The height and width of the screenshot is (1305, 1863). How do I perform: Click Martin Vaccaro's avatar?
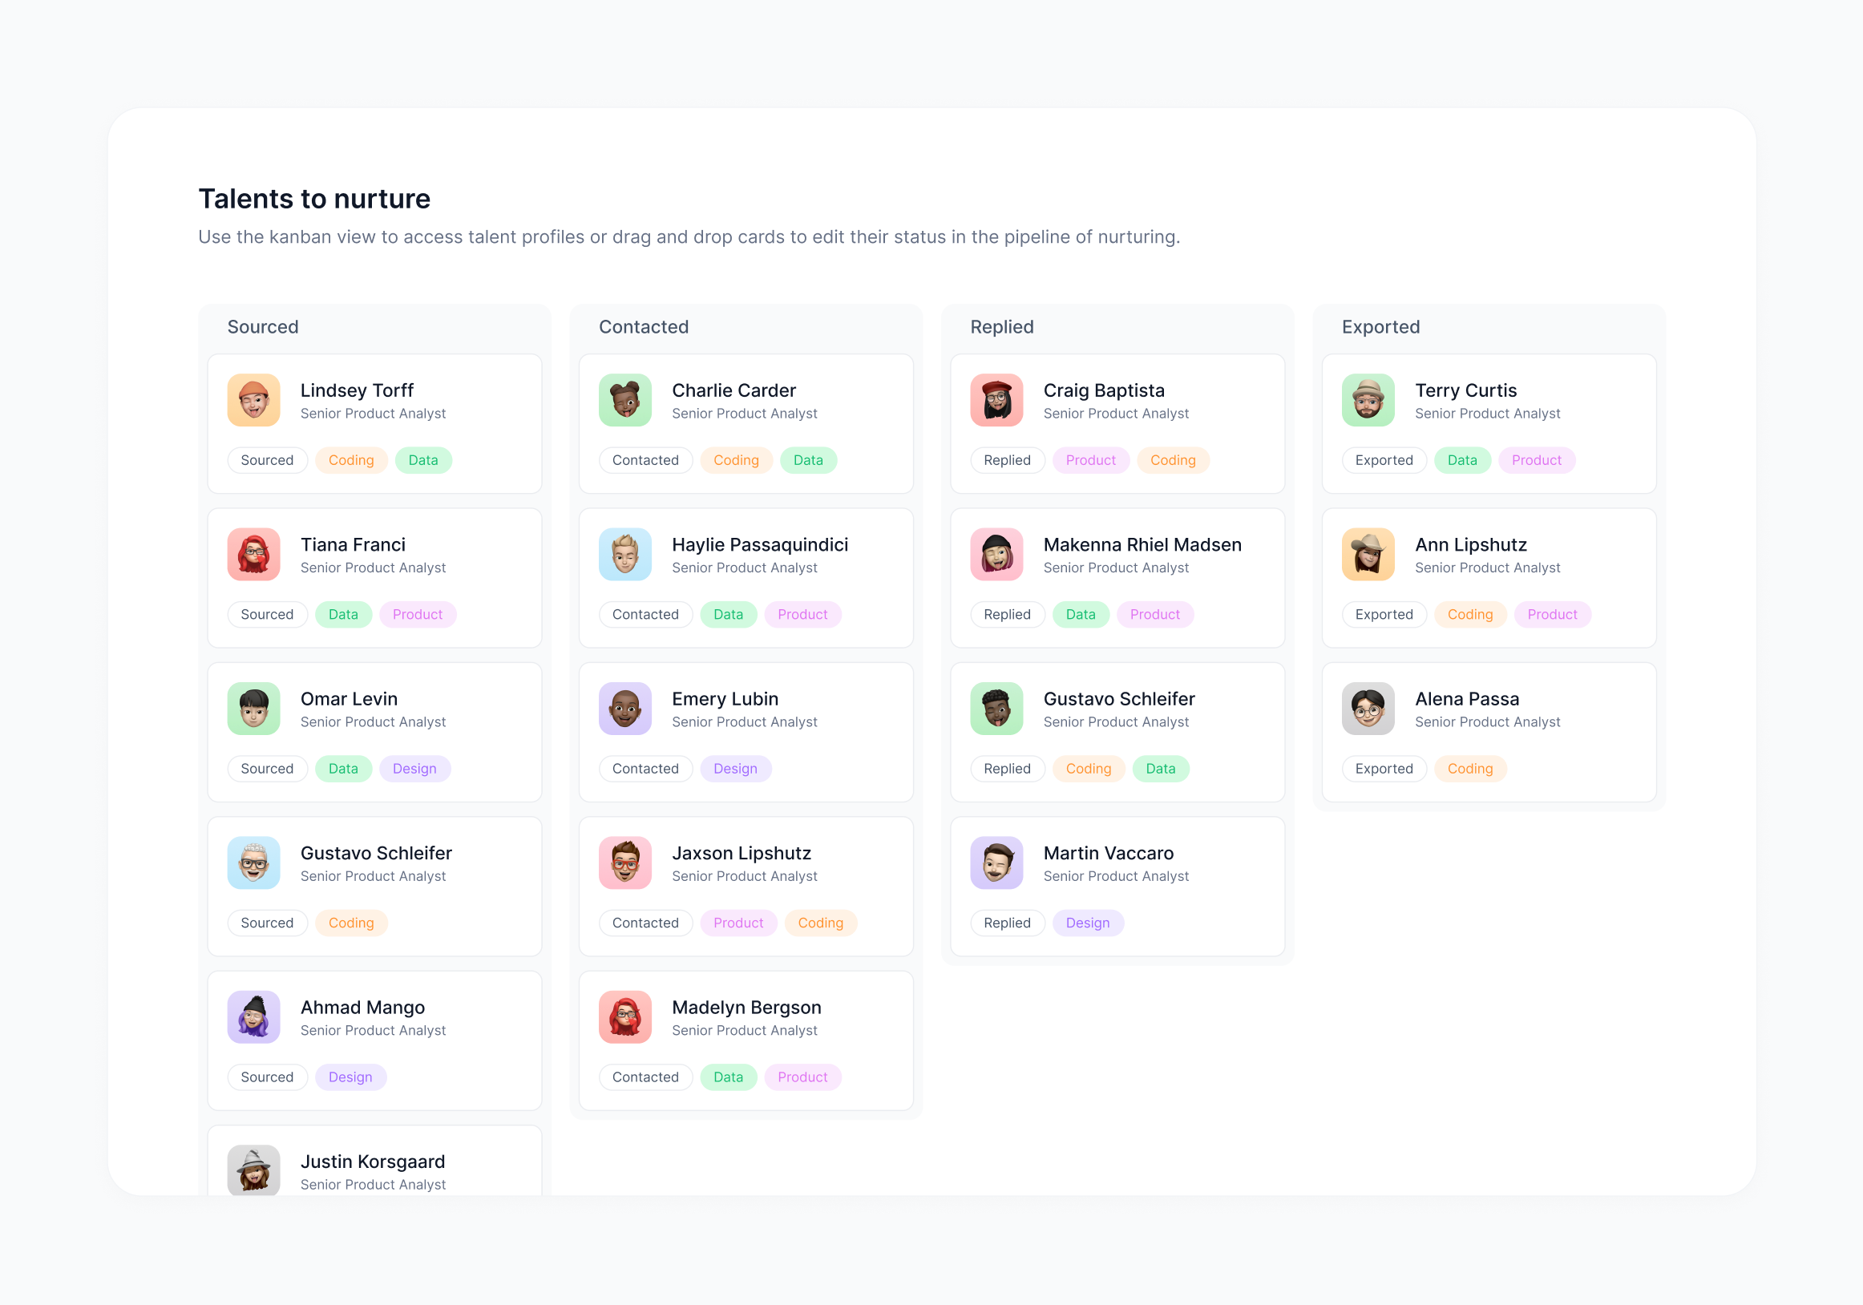[996, 863]
